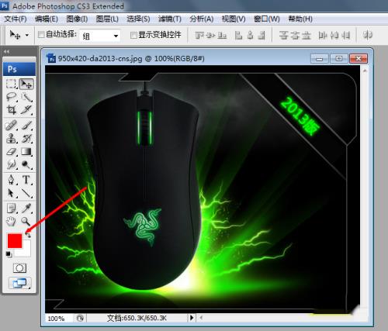The image size is (388, 331).
Task: Click Distribute Bottom Edges in options bar
Action: 307,35
